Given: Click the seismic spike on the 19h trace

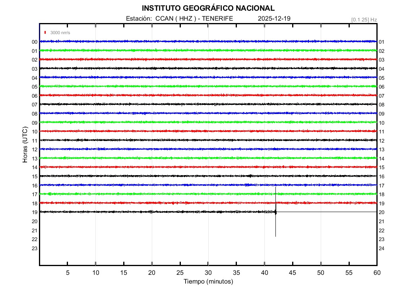Looking at the screenshot, I should coord(275,212).
